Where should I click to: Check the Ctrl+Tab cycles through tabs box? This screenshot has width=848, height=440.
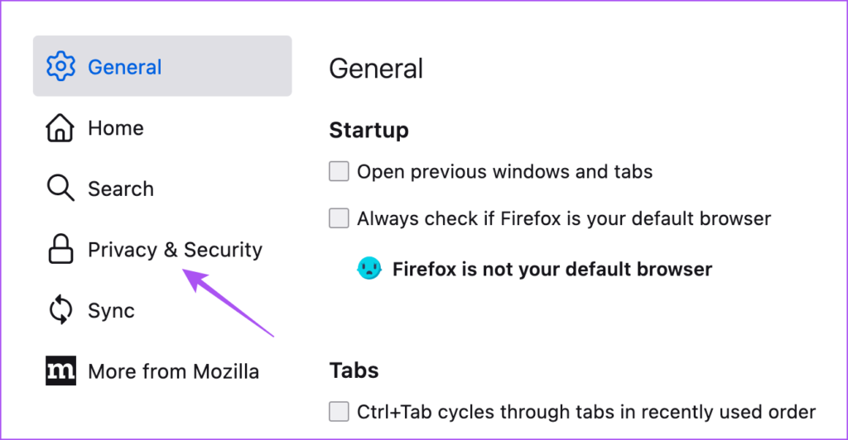click(x=339, y=411)
